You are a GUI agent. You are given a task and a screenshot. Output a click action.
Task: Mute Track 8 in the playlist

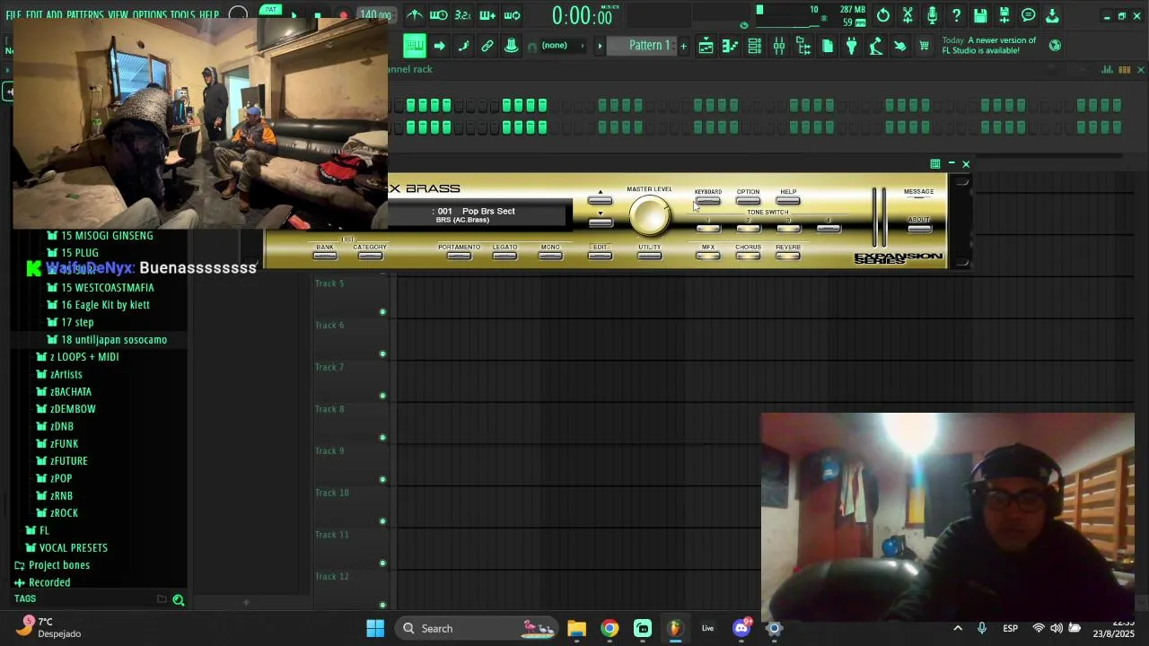[x=382, y=438]
